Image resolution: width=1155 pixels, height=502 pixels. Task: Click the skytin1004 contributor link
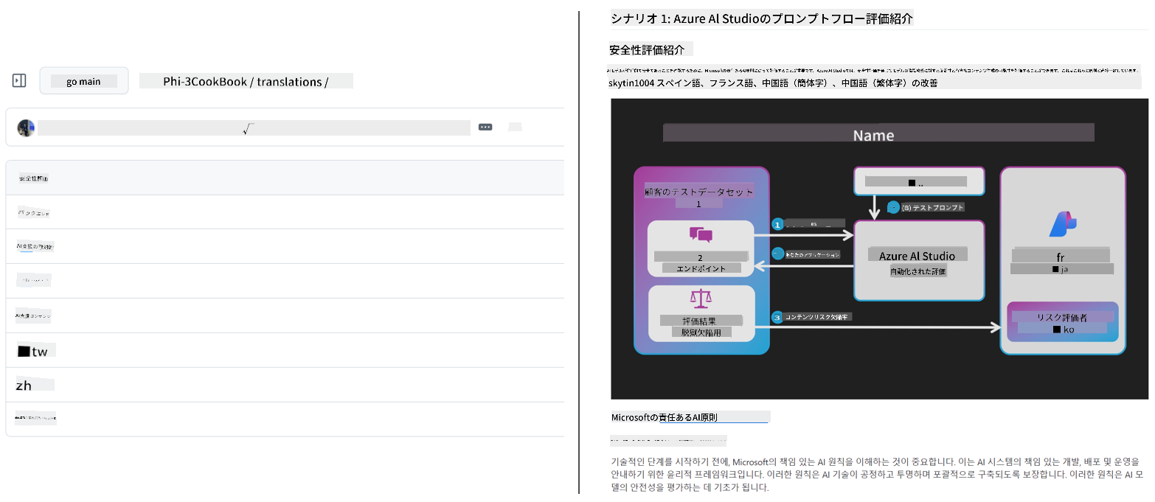point(634,83)
